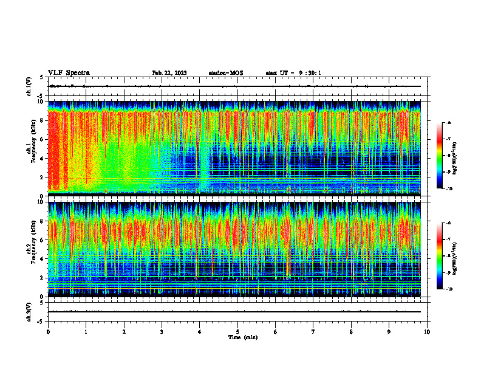Click time axis tick label "3"
The height and width of the screenshot is (372, 481).
[x=162, y=332]
